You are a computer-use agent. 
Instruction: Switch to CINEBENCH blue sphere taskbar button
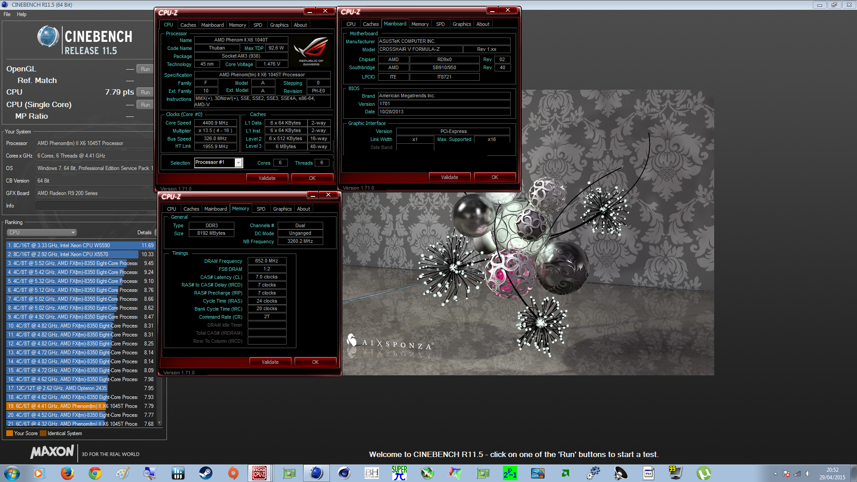316,473
